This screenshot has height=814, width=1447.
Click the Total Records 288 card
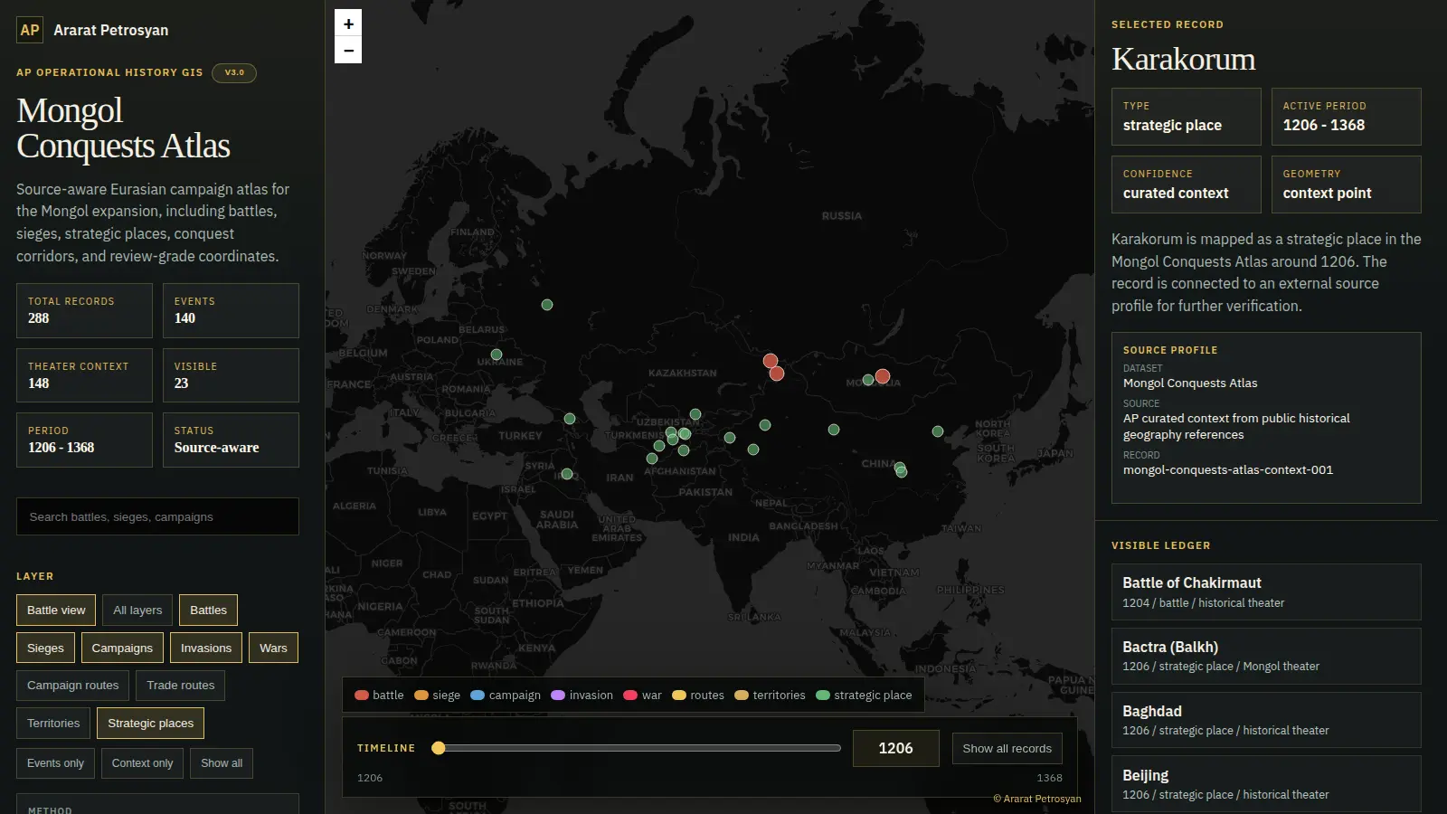pos(84,310)
